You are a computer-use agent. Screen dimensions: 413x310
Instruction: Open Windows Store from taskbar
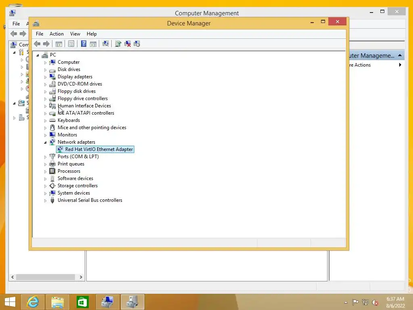[82, 302]
